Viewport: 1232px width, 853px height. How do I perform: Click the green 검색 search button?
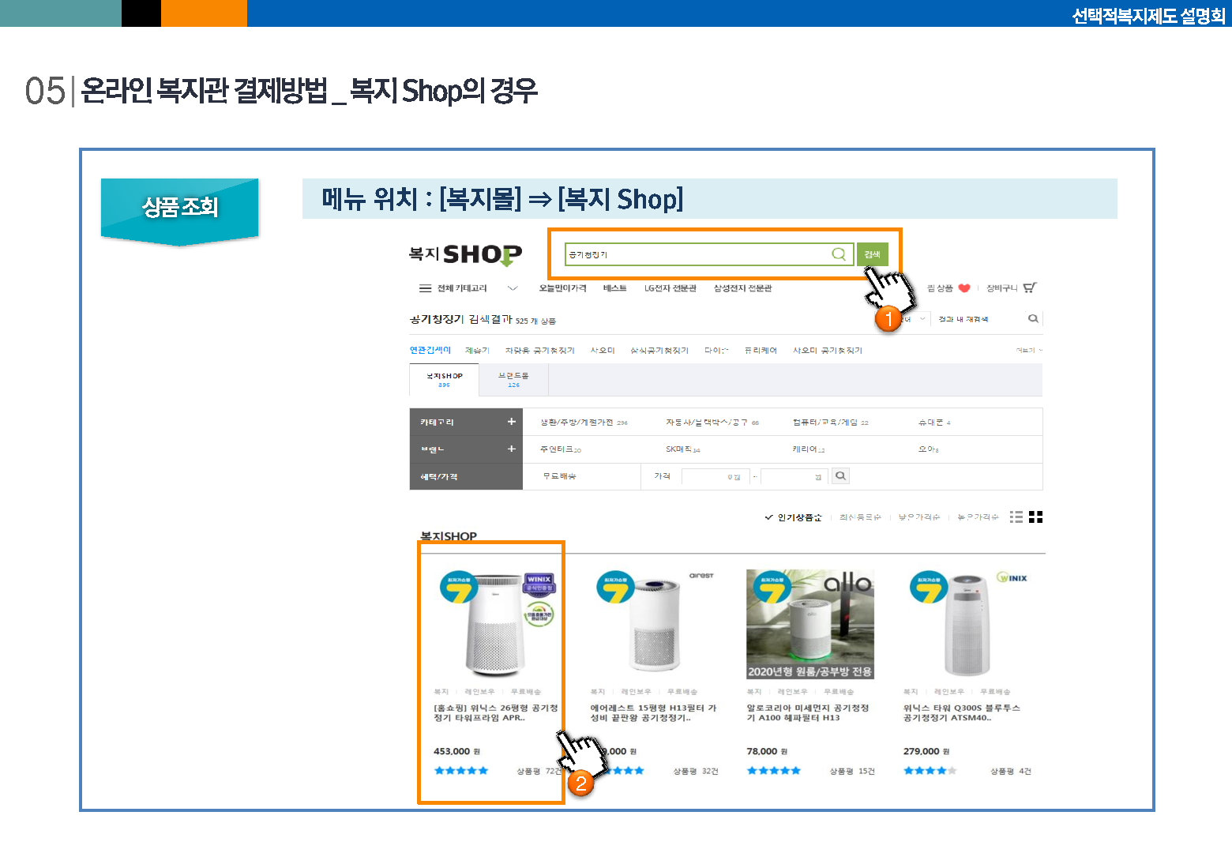873,254
